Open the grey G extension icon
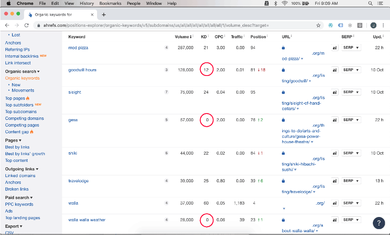The image size is (390, 235). tap(360, 25)
